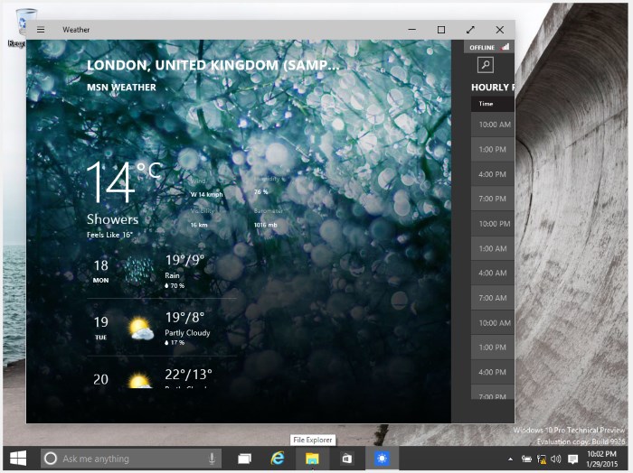Click the OFFLINE signal bars icon
The width and height of the screenshot is (633, 473).
click(505, 47)
